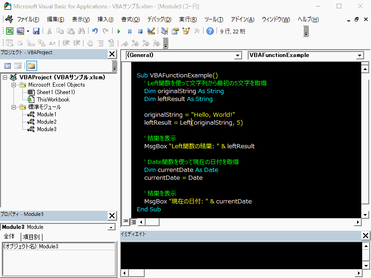This screenshot has width=371, height=278.
Task: Collapse the VBAProject root node
Action: click(x=5, y=77)
